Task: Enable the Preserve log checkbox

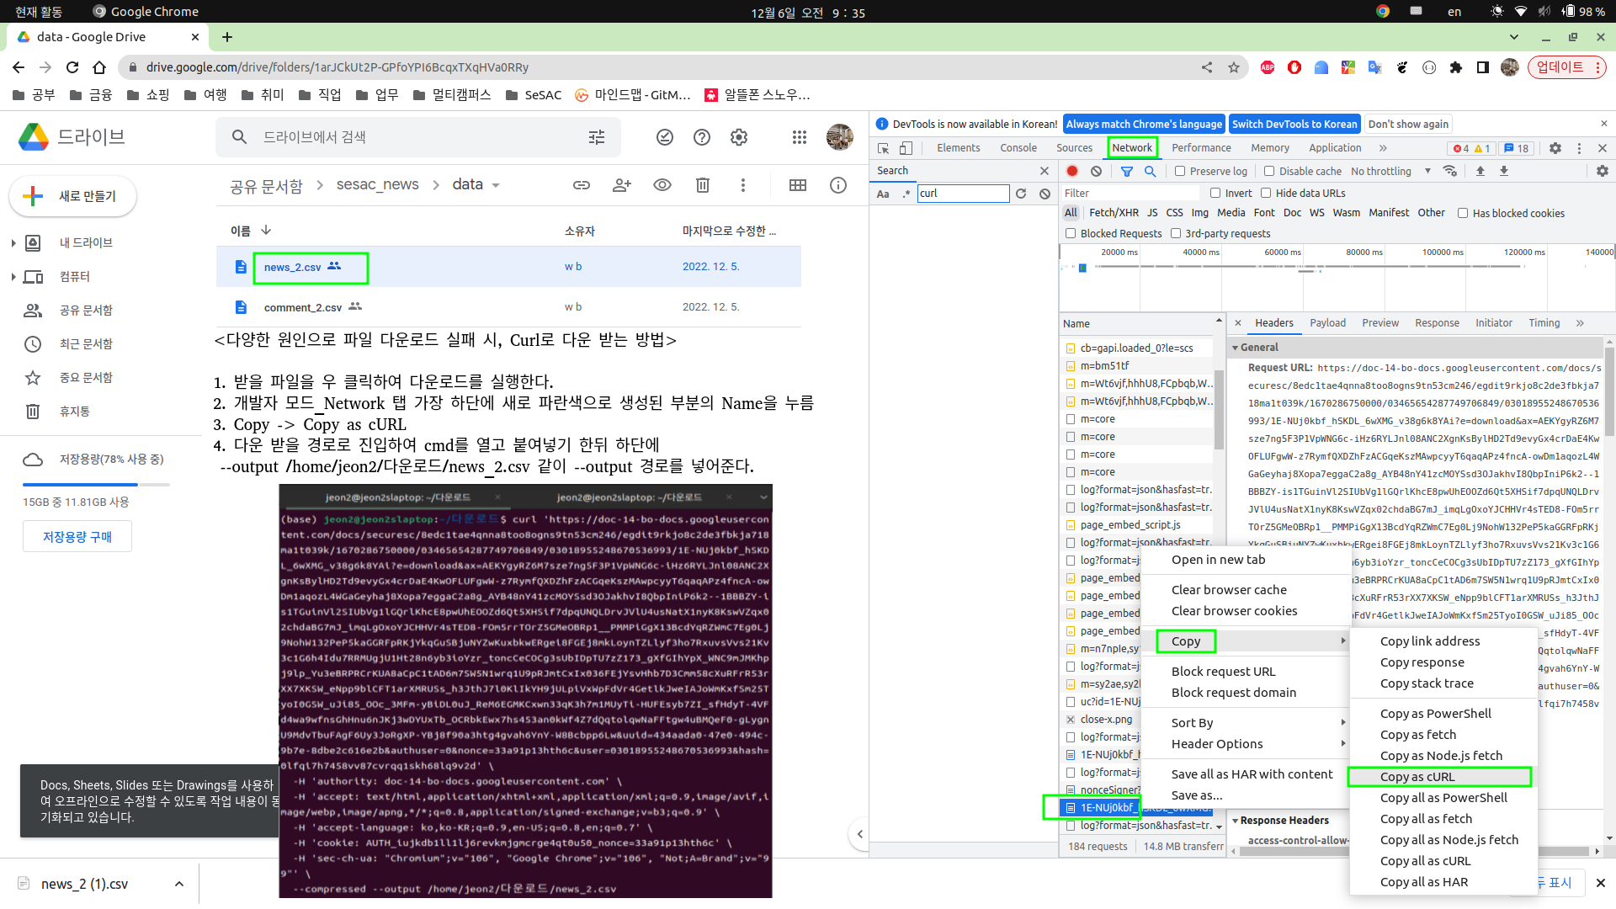Action: click(x=1180, y=171)
